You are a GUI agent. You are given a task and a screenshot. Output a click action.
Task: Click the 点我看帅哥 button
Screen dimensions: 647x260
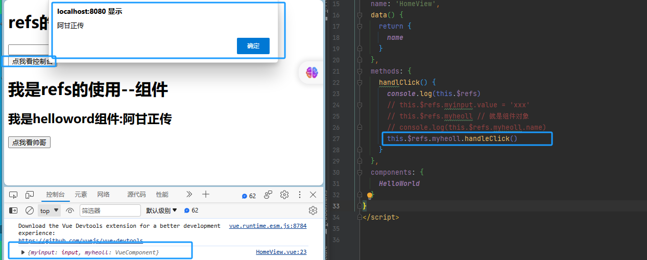point(29,143)
